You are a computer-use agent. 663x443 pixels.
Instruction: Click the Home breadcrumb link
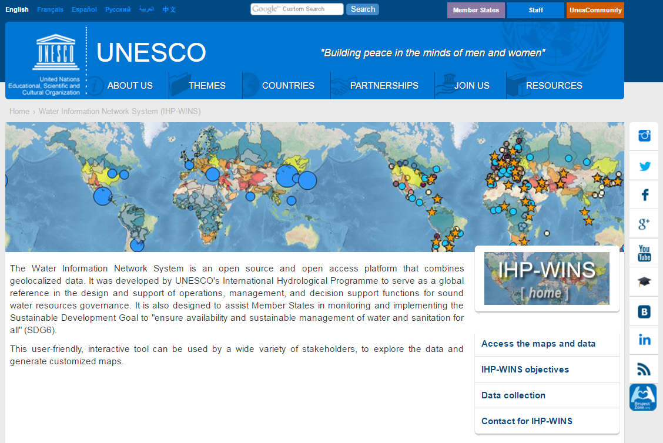click(19, 111)
